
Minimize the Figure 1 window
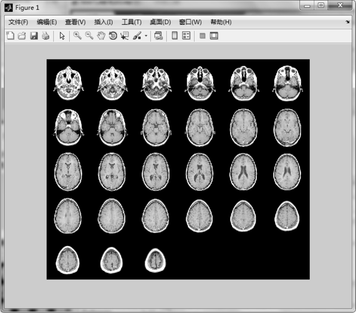coord(307,5)
